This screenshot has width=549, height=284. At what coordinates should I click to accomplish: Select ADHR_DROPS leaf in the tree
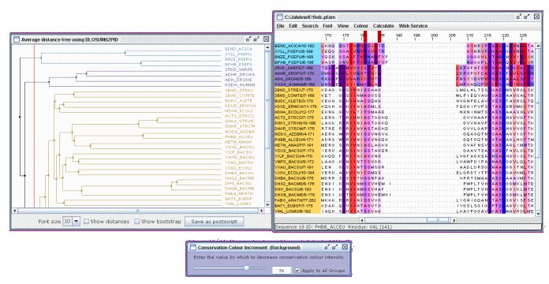click(240, 75)
